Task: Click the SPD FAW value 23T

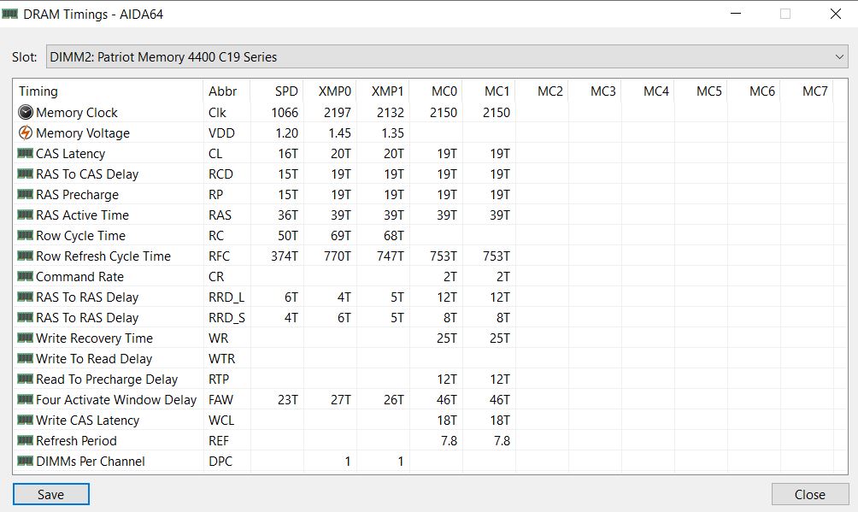Action: coord(288,400)
